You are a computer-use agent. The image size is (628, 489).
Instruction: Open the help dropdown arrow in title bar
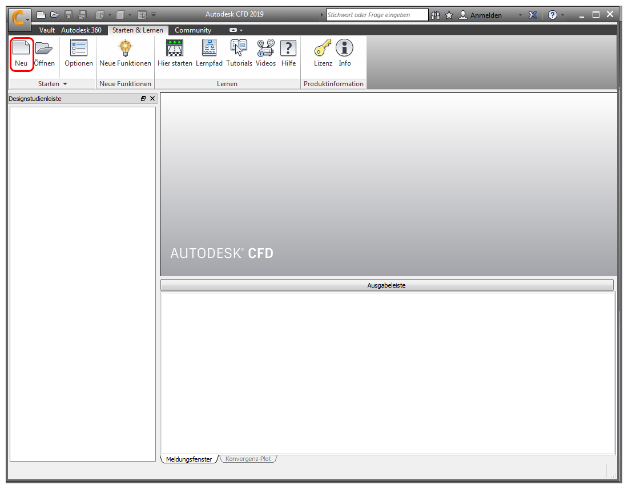[563, 15]
